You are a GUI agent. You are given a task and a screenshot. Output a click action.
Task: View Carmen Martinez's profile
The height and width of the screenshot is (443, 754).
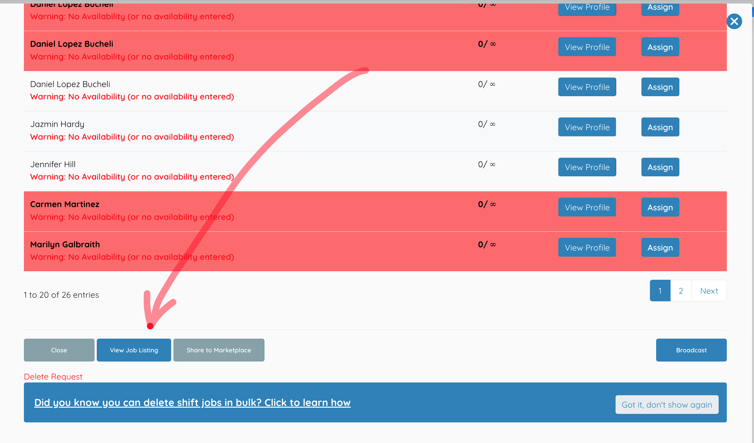pyautogui.click(x=587, y=207)
